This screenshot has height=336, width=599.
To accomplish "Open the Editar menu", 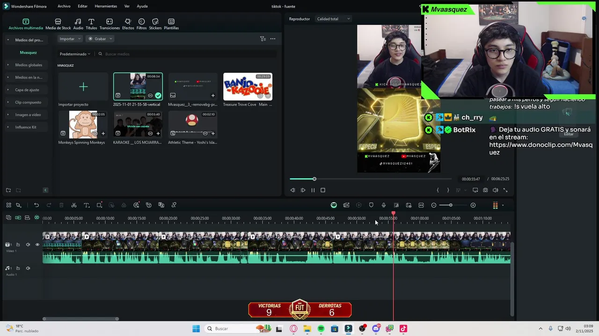I will pyautogui.click(x=82, y=6).
